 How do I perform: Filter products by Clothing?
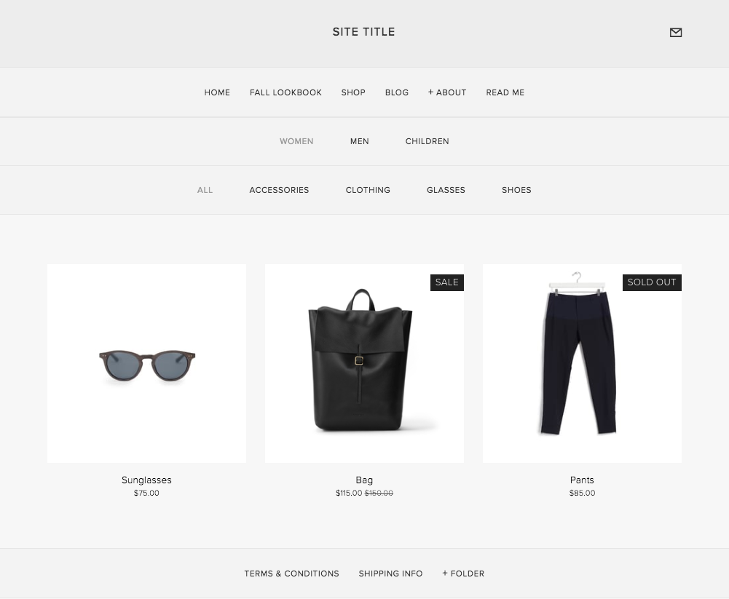pos(368,190)
